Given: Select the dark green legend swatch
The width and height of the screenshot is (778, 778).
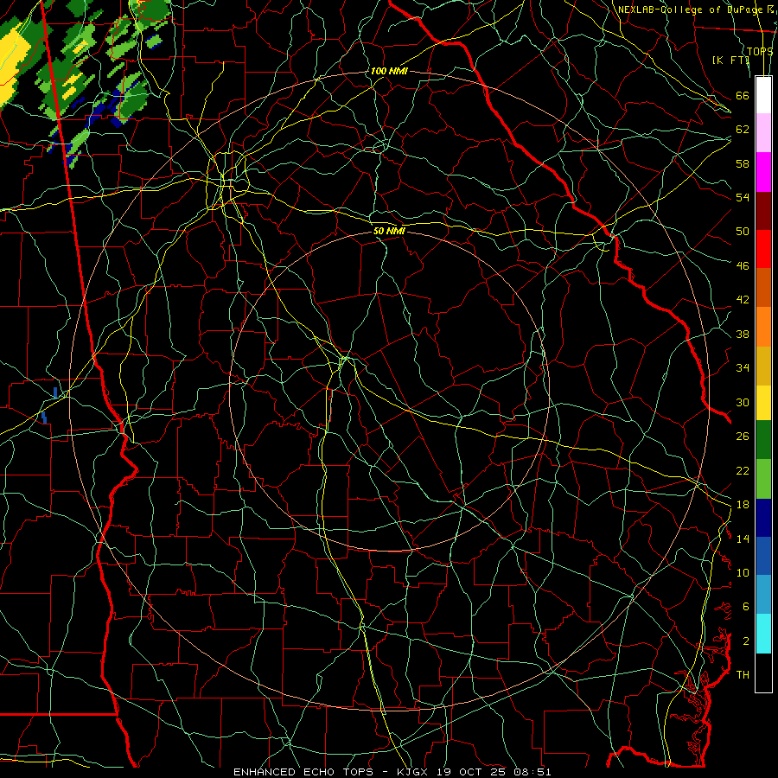Looking at the screenshot, I should 763,440.
